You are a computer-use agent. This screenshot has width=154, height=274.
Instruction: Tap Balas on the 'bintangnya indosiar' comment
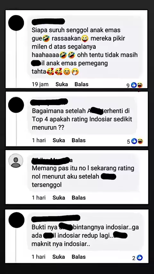79,257
